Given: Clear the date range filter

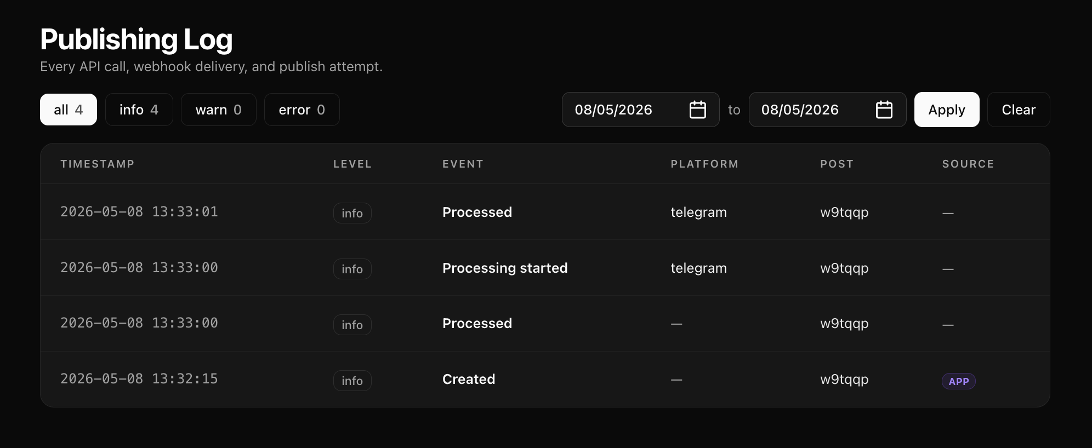Looking at the screenshot, I should [1019, 110].
